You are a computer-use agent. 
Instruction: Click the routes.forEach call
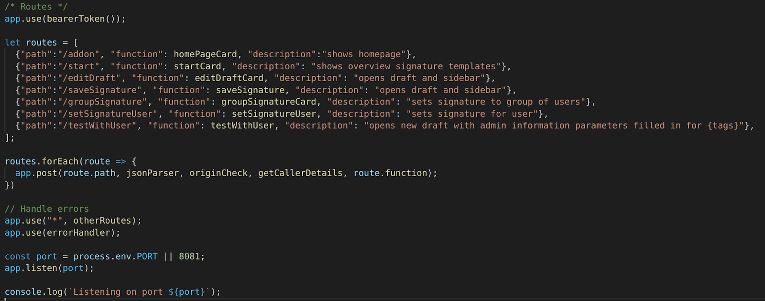click(x=42, y=161)
